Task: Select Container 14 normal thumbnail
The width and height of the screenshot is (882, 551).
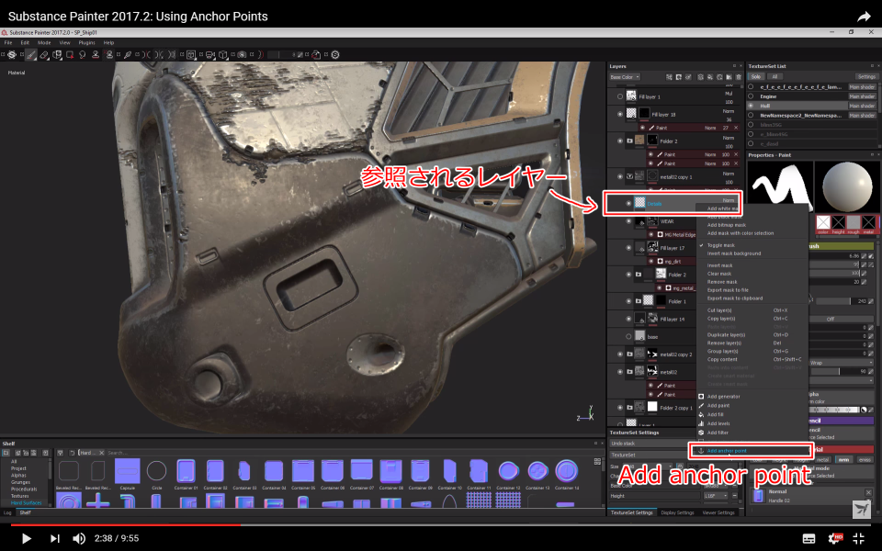Action: pyautogui.click(x=567, y=471)
